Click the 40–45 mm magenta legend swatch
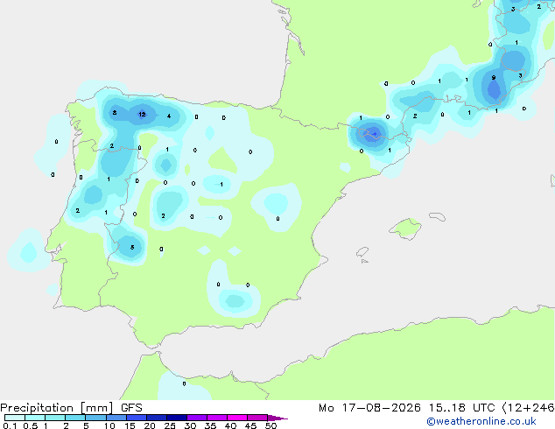The width and height of the screenshot is (555, 429). click(x=237, y=418)
